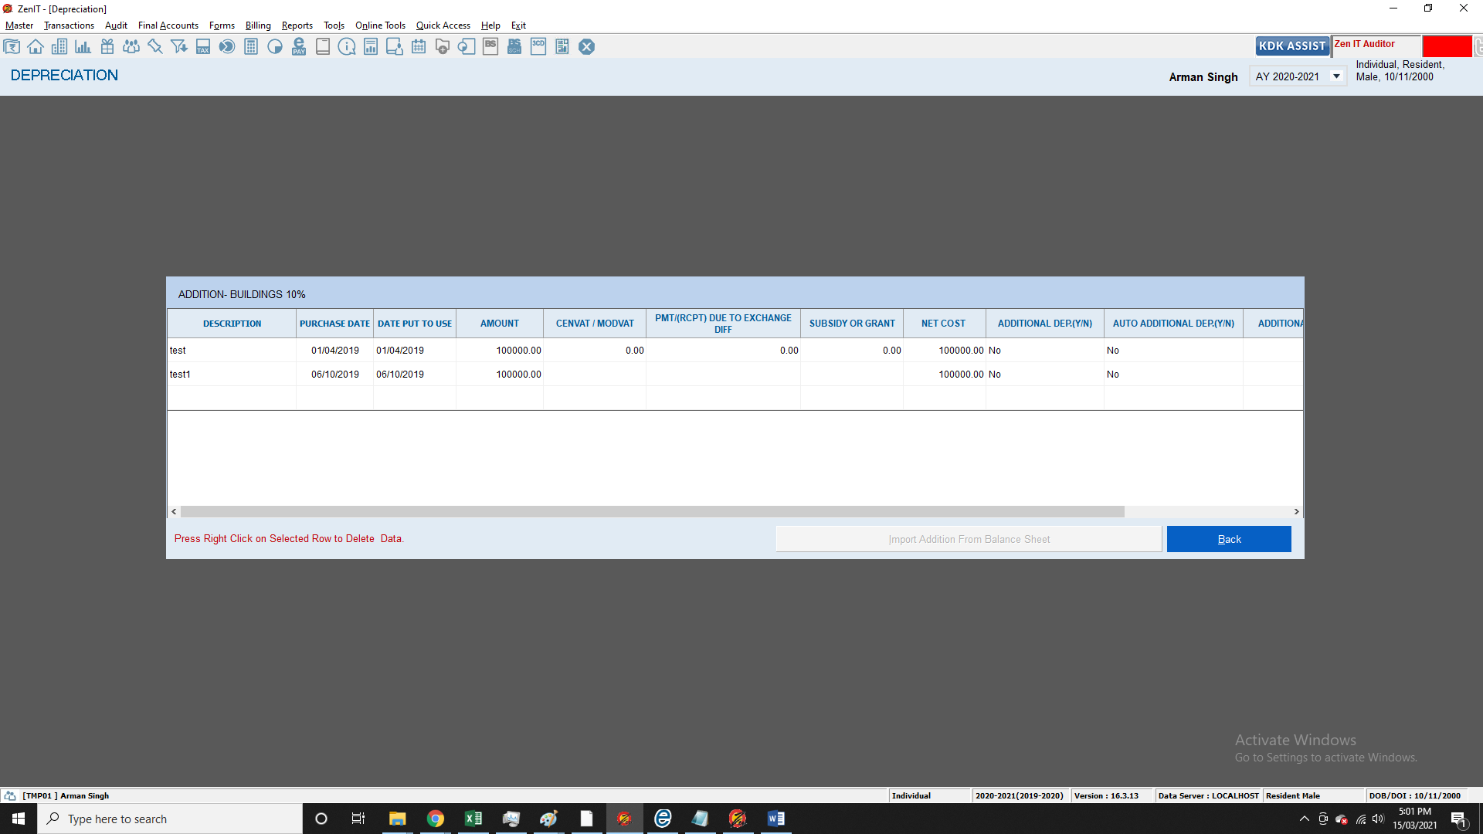
Task: Click the calculator toolbar icon
Action: pos(251,47)
